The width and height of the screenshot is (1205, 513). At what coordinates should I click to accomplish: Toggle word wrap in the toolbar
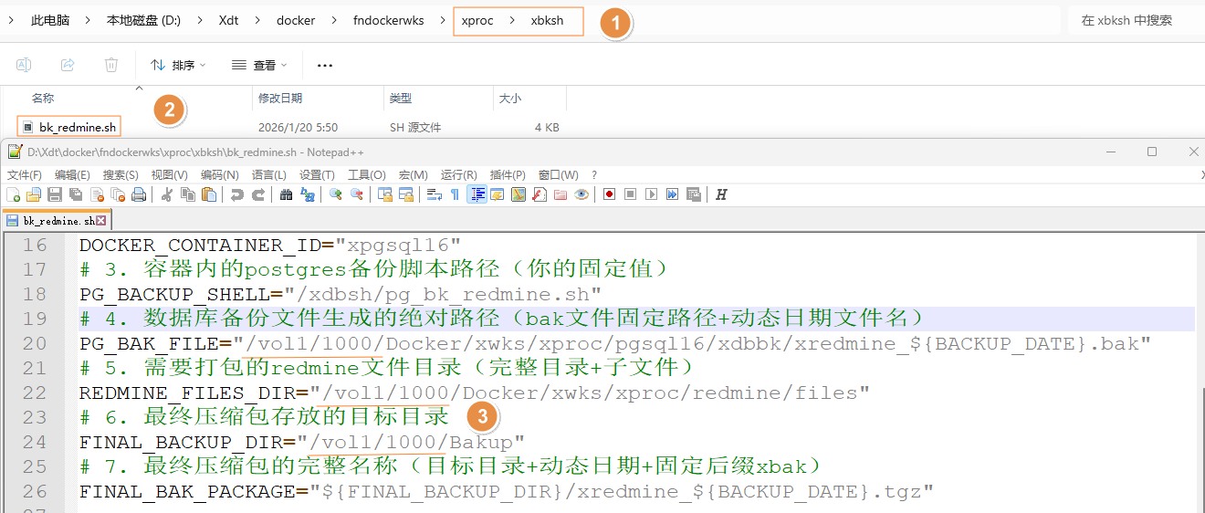(435, 194)
